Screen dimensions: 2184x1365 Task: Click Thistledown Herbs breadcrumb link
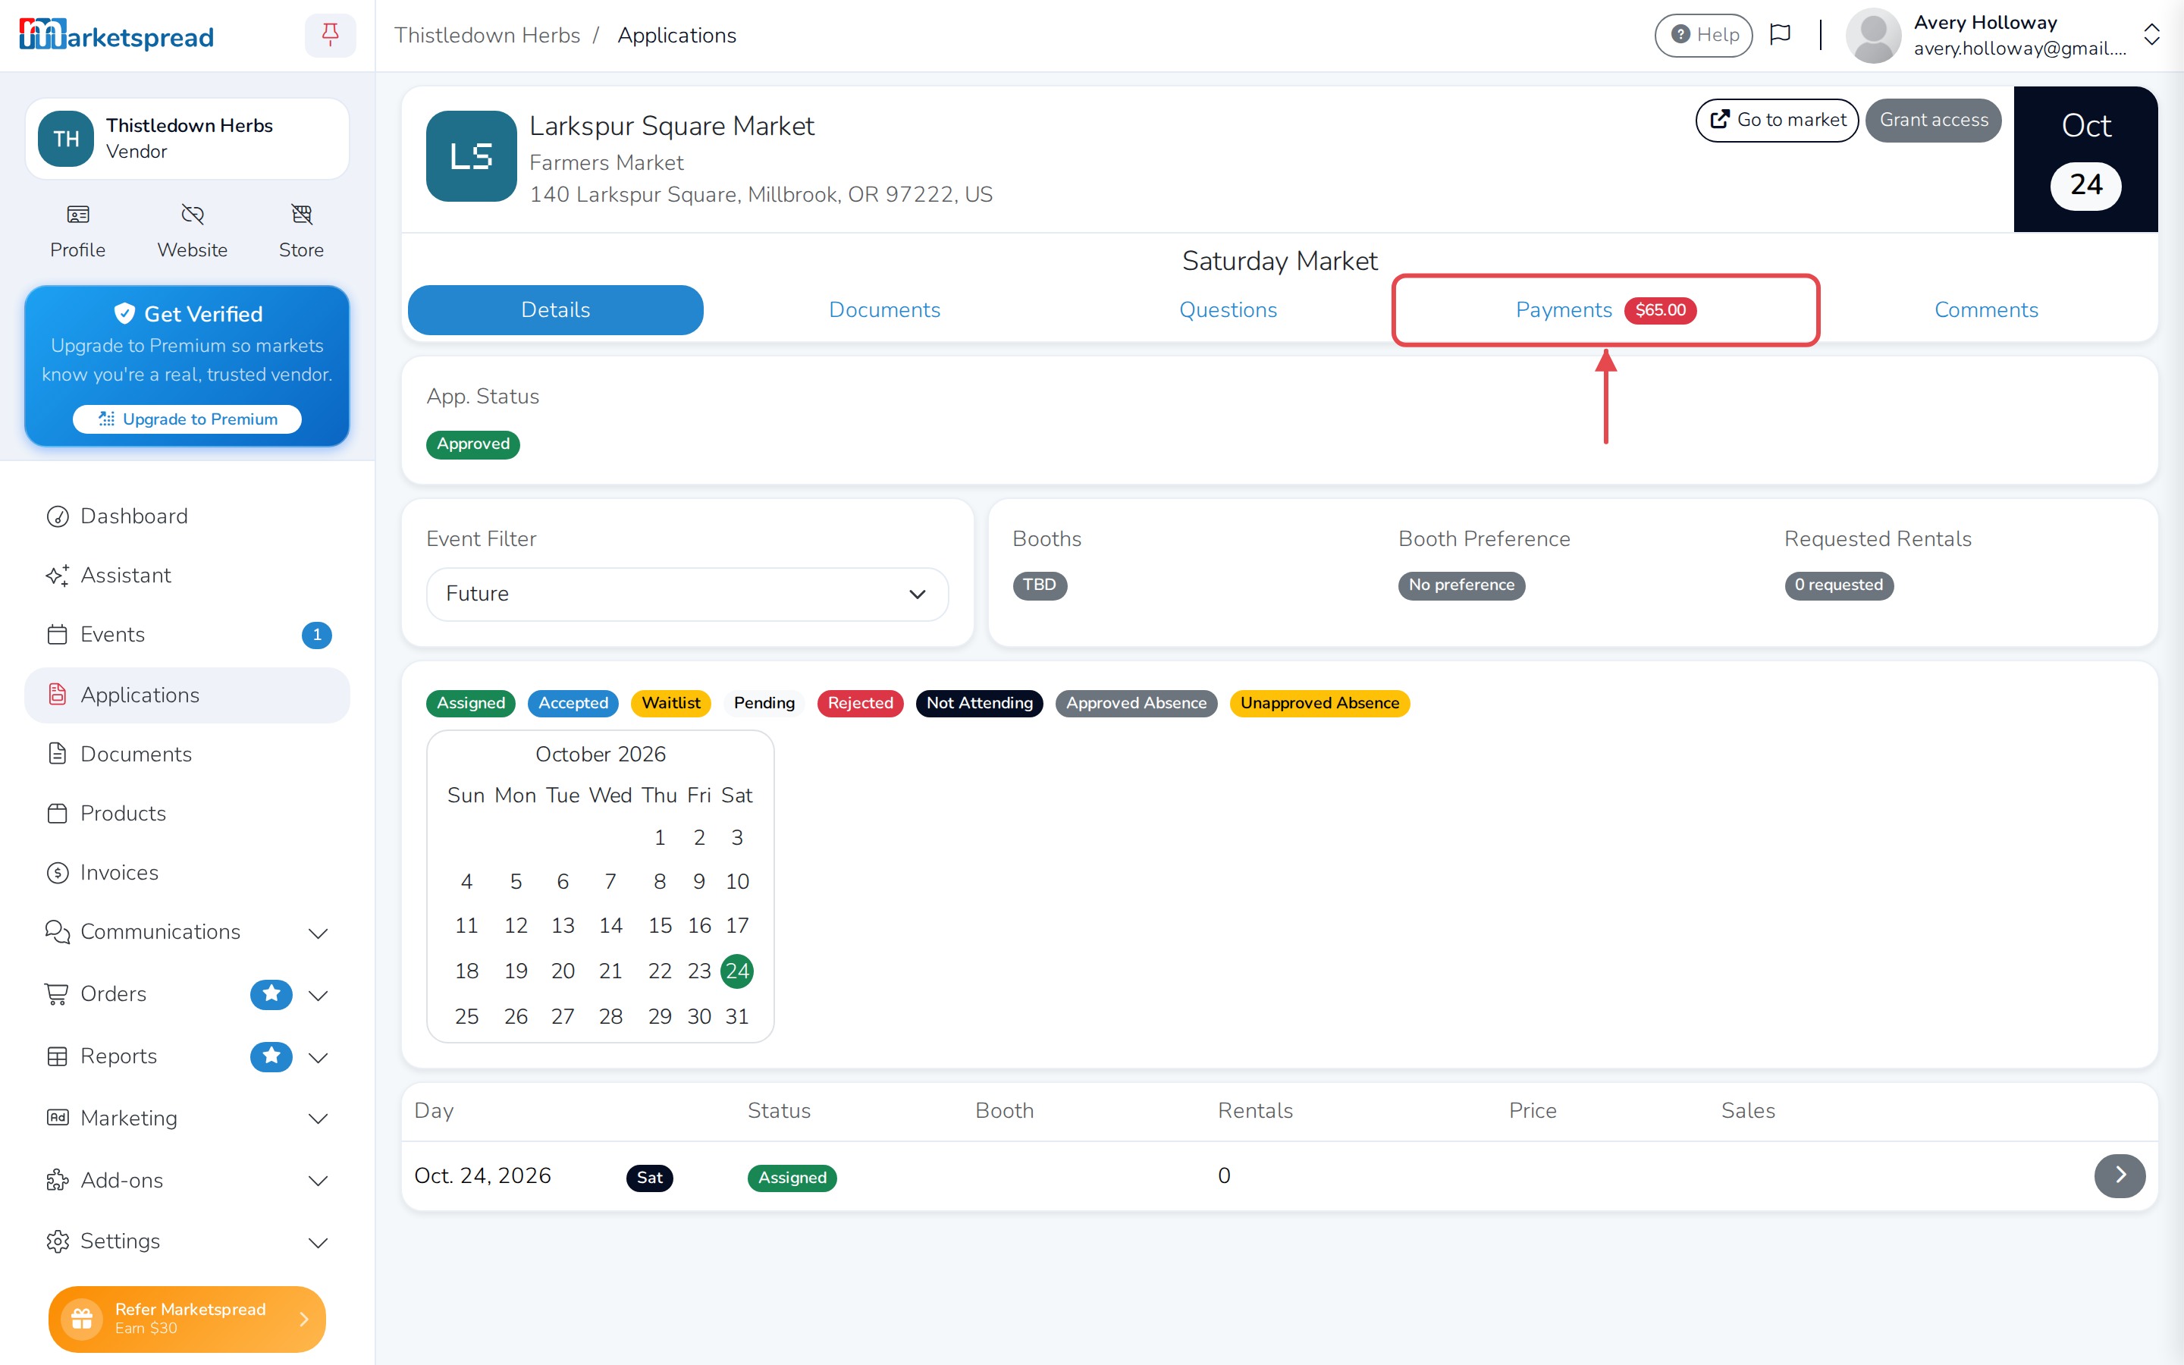click(x=486, y=35)
